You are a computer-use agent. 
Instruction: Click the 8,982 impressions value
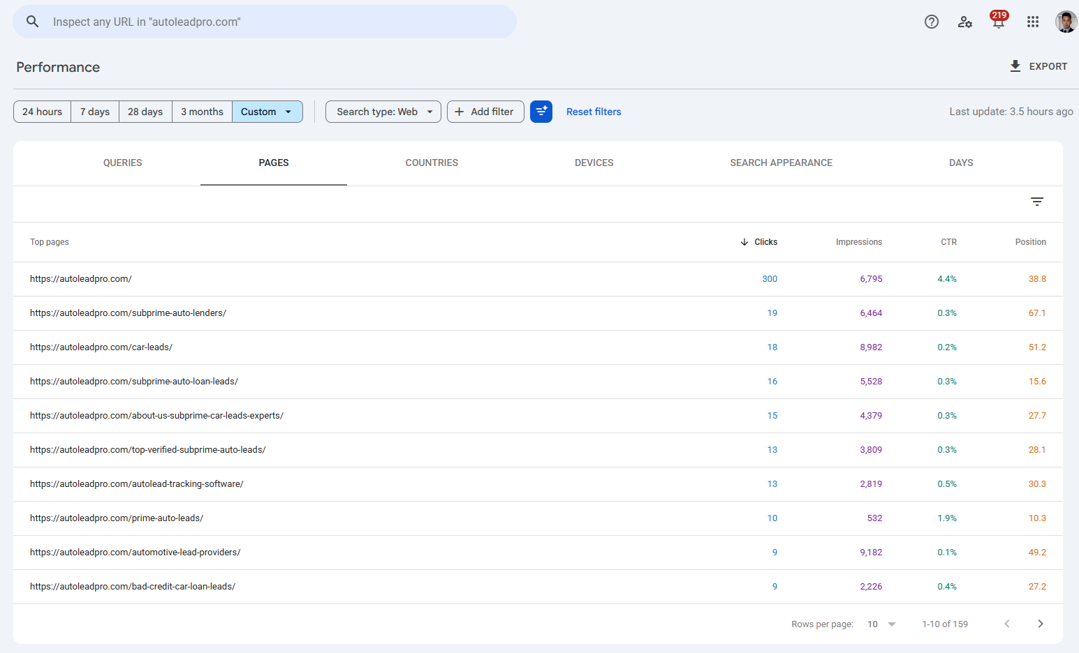click(871, 347)
